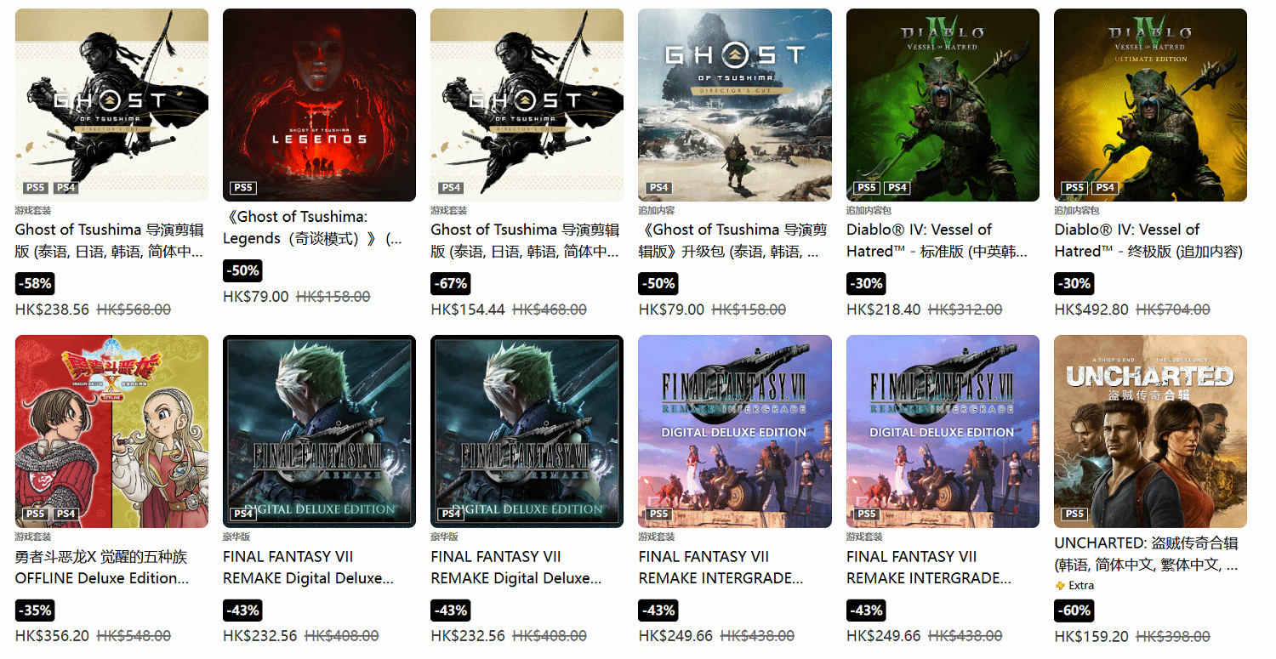Click the PS5 badge on Ghost of Tsushima Legends
This screenshot has height=659, width=1276.
tap(243, 188)
